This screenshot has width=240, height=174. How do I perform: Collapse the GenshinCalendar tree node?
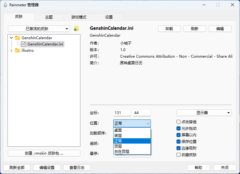click(x=12, y=38)
